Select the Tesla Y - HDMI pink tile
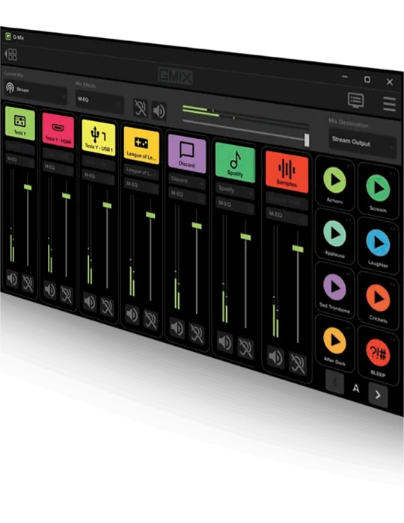404x523 pixels. coord(58,131)
